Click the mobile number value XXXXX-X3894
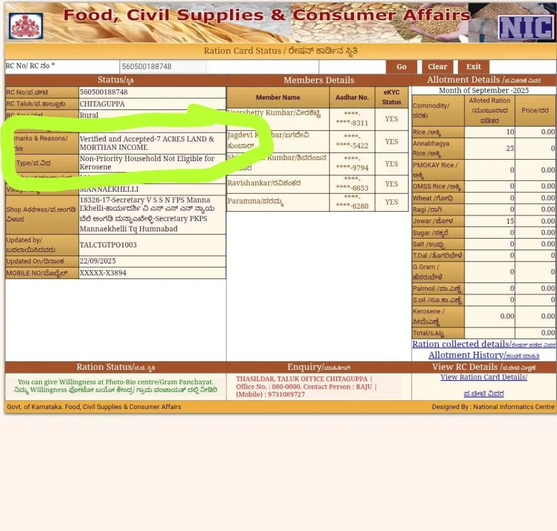Image resolution: width=557 pixels, height=531 pixels. (x=103, y=273)
